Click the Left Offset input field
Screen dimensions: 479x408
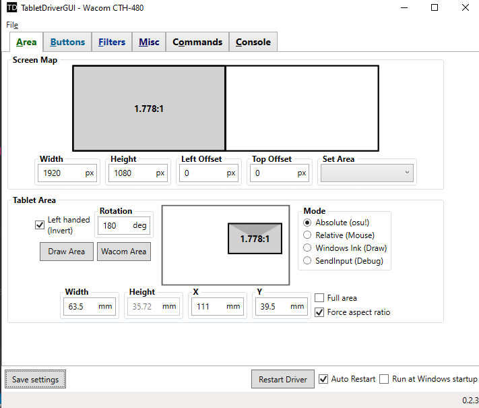tap(209, 173)
